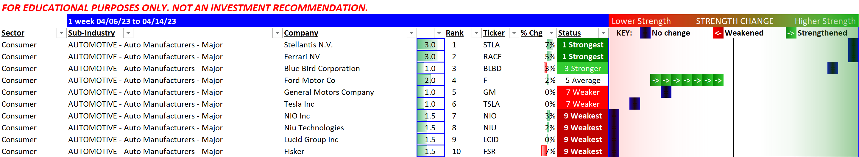859x157 pixels.
Task: Click the Sector column header
Action: (x=13, y=33)
